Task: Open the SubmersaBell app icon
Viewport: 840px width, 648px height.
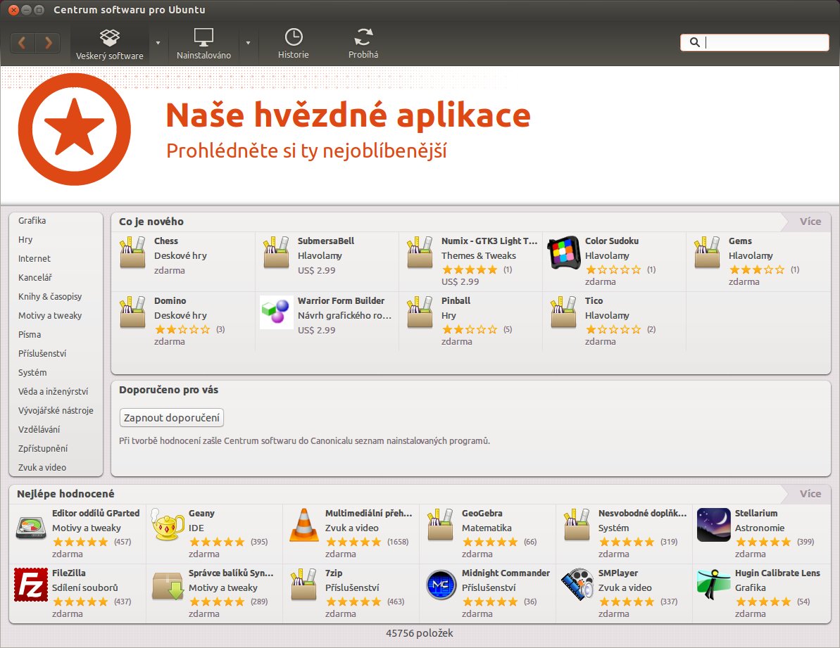Action: point(276,252)
